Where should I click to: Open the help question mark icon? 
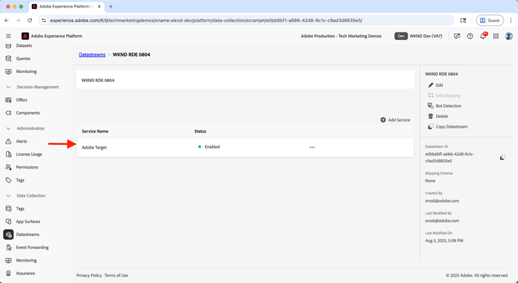tap(470, 36)
